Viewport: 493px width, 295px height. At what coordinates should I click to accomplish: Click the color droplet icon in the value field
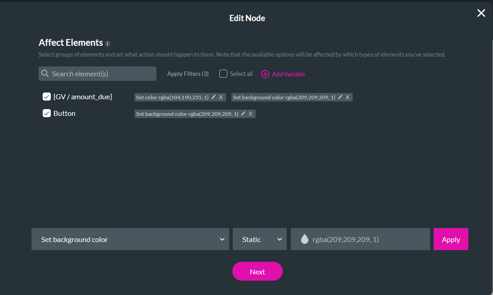(304, 239)
